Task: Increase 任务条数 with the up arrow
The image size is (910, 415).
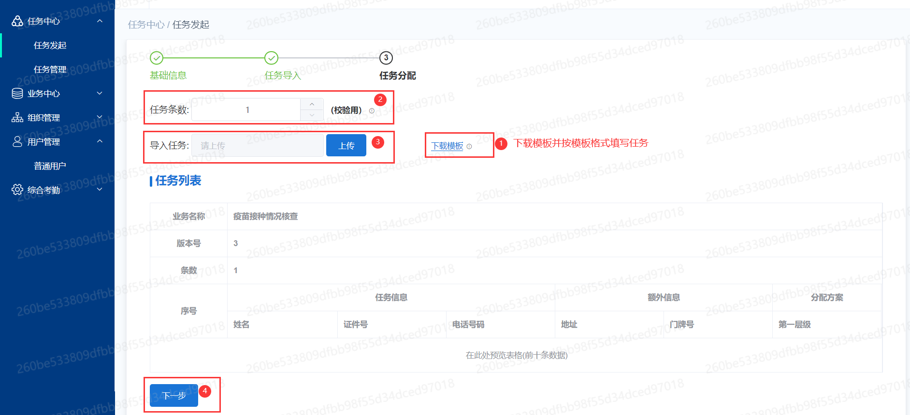Action: tap(312, 104)
